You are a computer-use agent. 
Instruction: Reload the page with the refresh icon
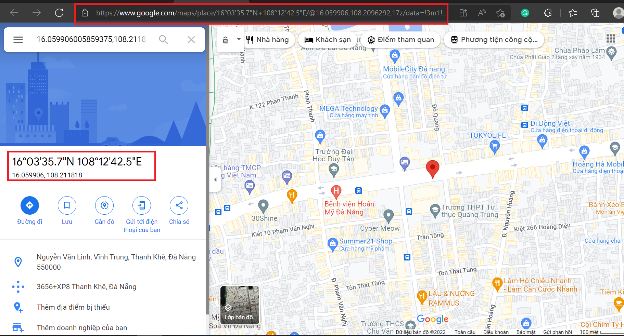tap(59, 13)
